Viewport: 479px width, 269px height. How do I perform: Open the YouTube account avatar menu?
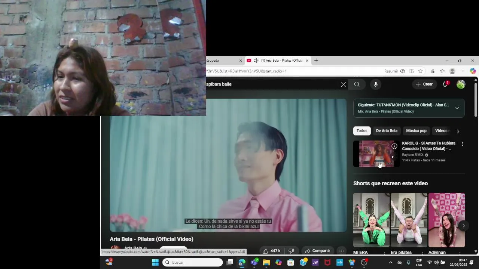click(461, 84)
